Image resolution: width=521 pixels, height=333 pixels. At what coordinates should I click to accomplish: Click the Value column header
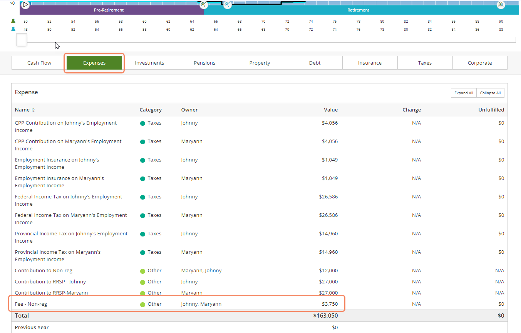click(x=330, y=110)
